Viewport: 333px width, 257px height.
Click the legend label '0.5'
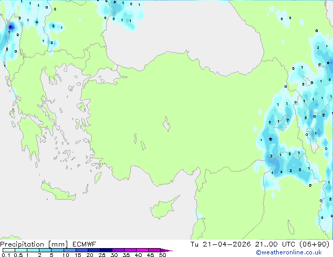18,255
